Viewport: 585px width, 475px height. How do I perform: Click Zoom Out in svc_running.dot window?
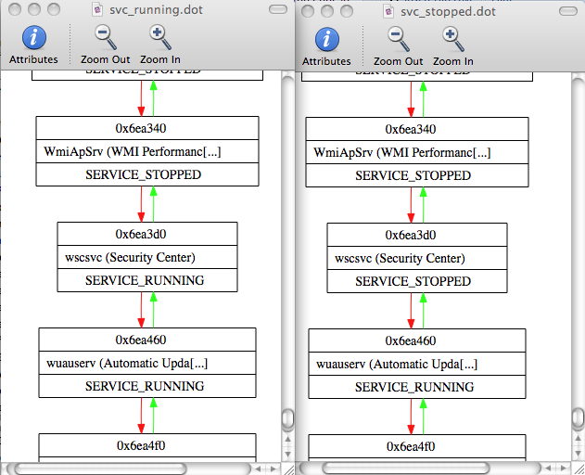[105, 44]
